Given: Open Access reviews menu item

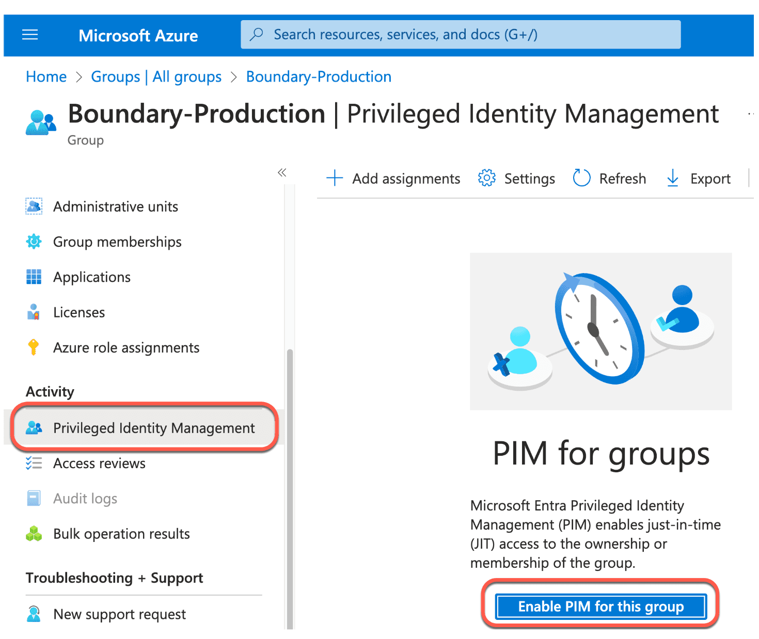Looking at the screenshot, I should [x=100, y=464].
